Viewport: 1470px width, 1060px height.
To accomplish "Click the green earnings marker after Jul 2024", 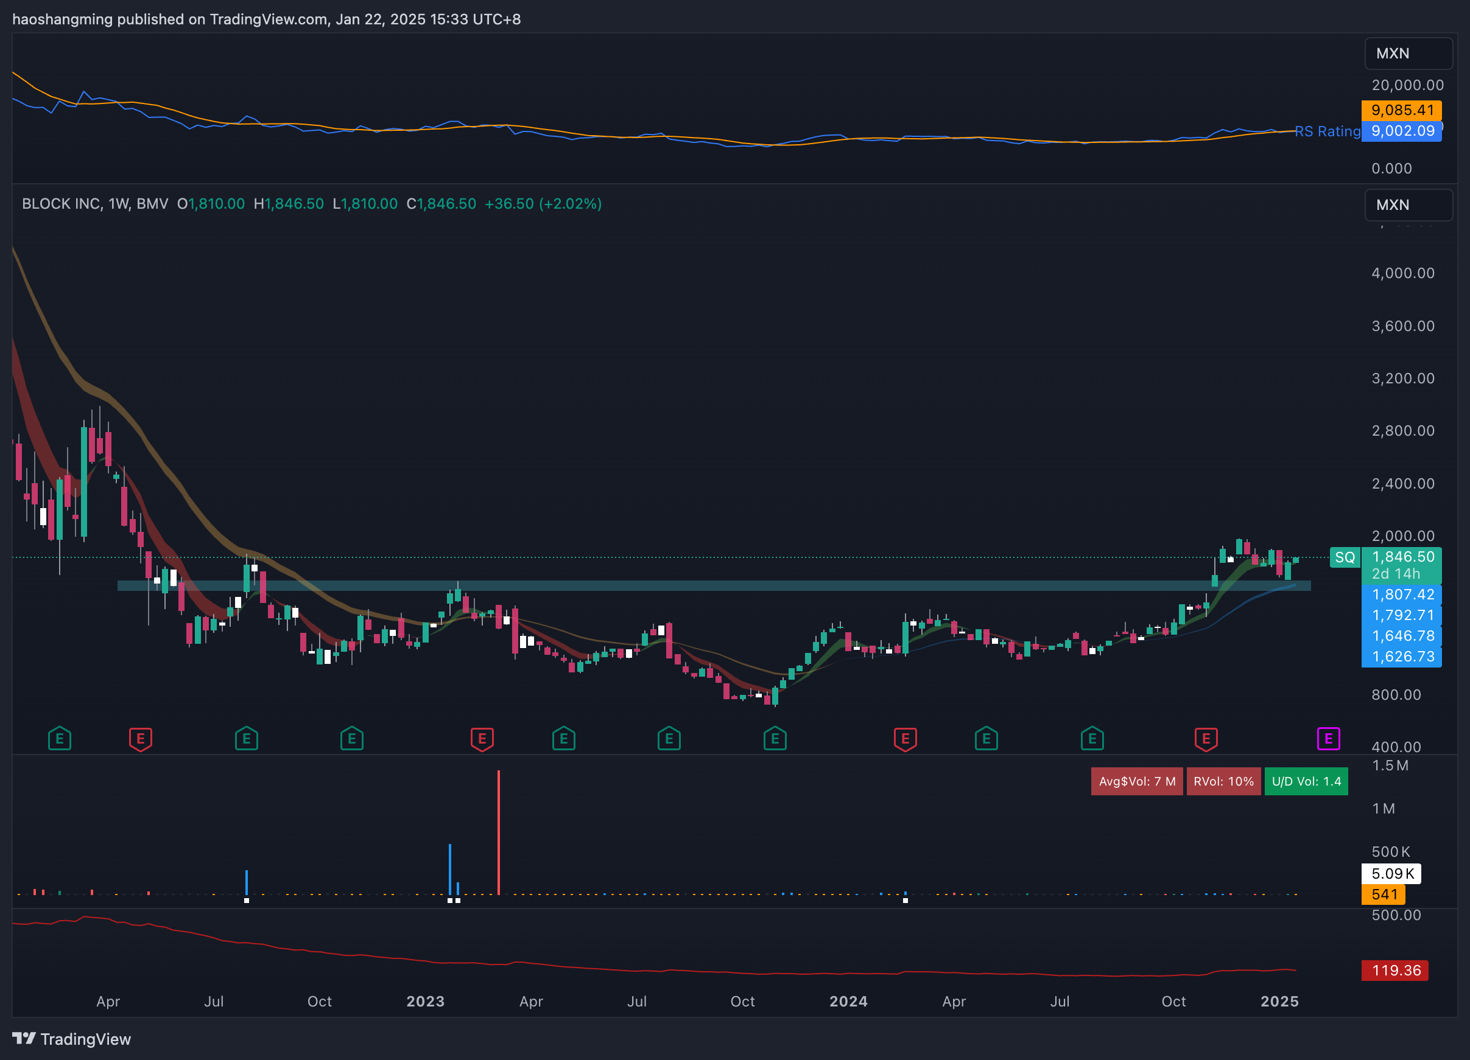I will tap(1092, 738).
